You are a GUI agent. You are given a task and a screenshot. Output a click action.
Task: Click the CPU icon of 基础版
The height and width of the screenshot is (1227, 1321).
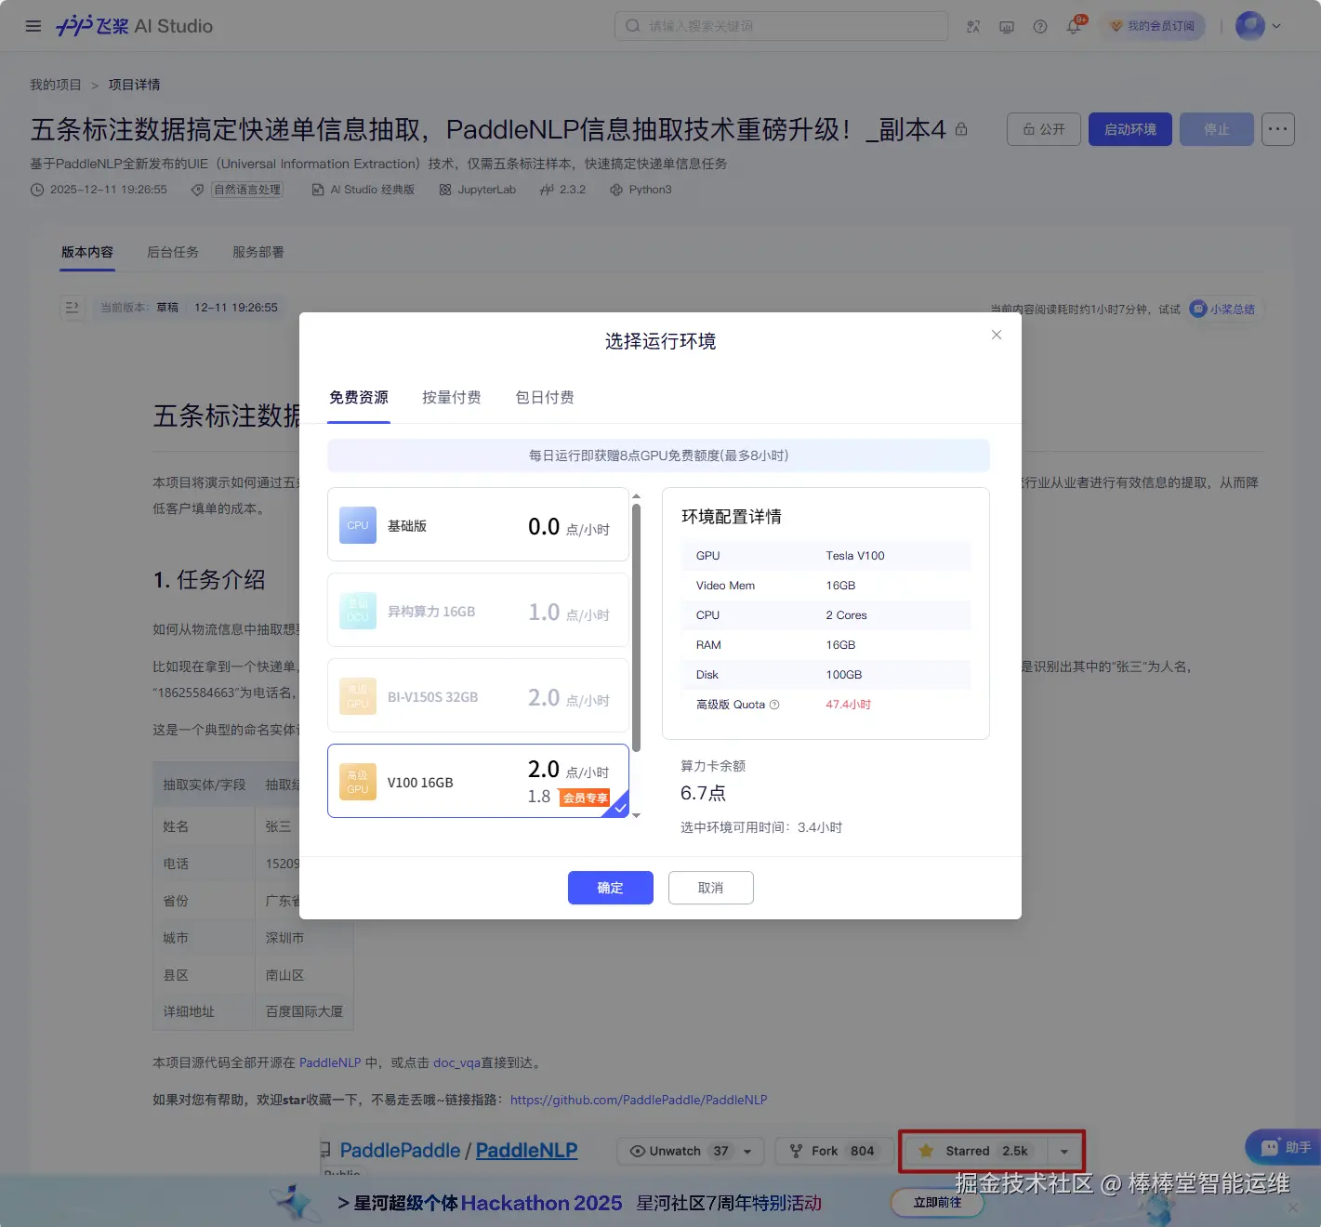point(358,525)
